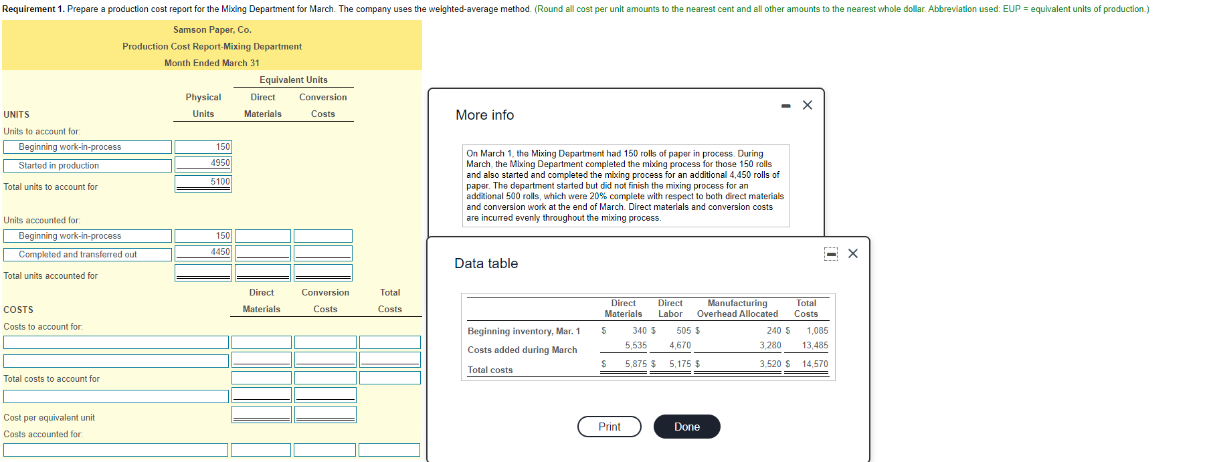Click total units accounted for physical units field
Viewport: 1211px width, 462px height.
pyautogui.click(x=203, y=273)
